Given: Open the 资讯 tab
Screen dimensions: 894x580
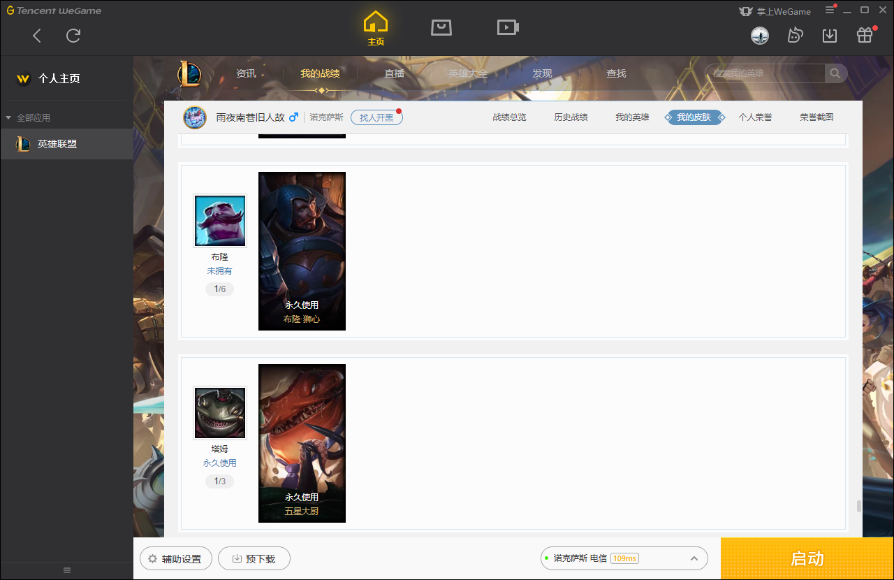Looking at the screenshot, I should pos(246,73).
